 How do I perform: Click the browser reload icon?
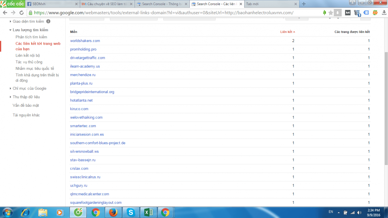point(21,13)
